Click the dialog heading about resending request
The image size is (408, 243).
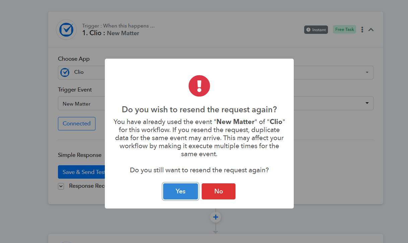[x=199, y=110]
